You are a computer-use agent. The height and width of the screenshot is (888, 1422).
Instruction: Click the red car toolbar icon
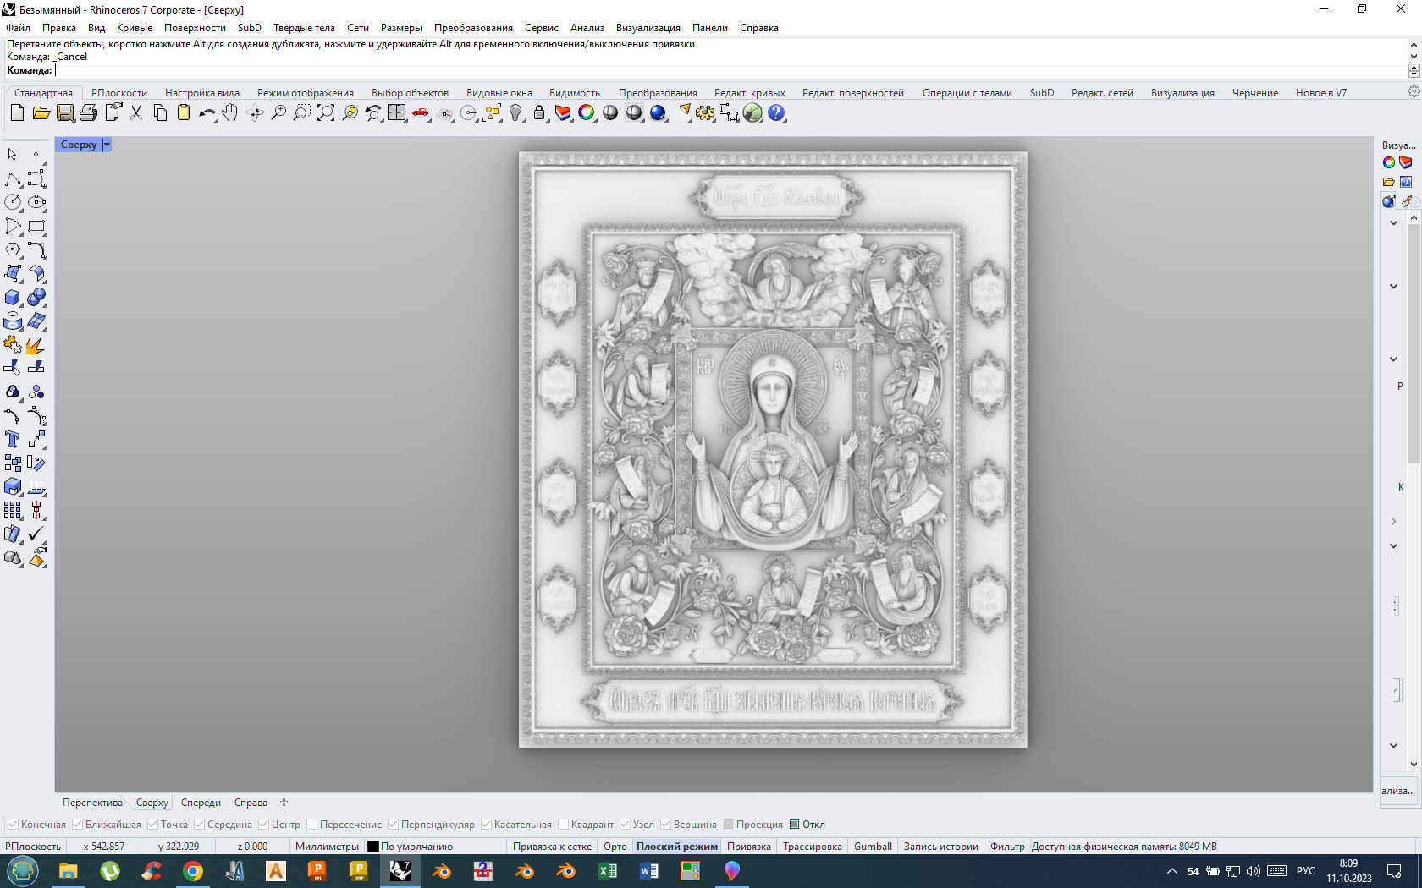[421, 112]
